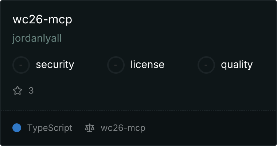Image resolution: width=277 pixels, height=146 pixels.
Task: Click the blue TypeScript language dot
Action: 17,128
